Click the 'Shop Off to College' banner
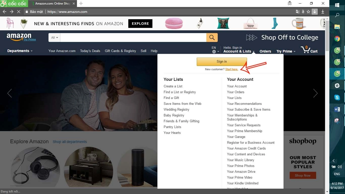This screenshot has width=345, height=194. coord(282,38)
